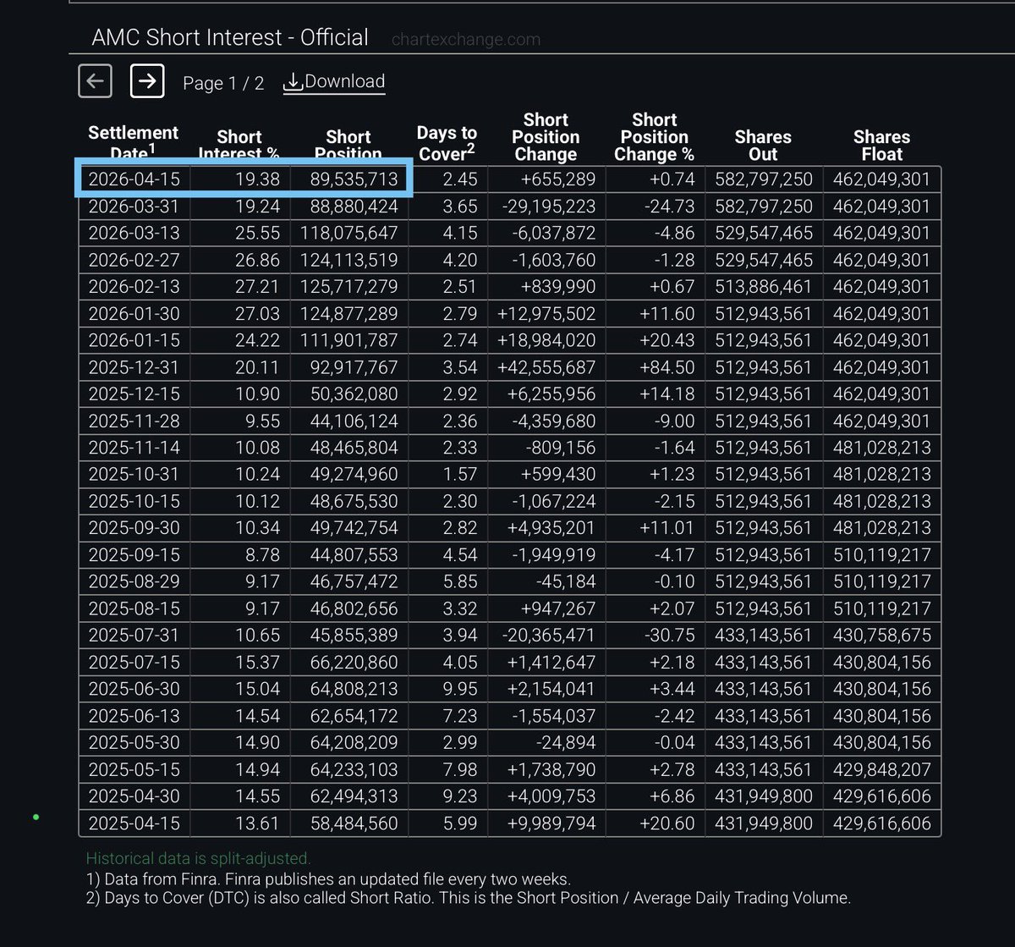Click the Days to Cover footnote explanation
1015x947 pixels.
coord(469,898)
